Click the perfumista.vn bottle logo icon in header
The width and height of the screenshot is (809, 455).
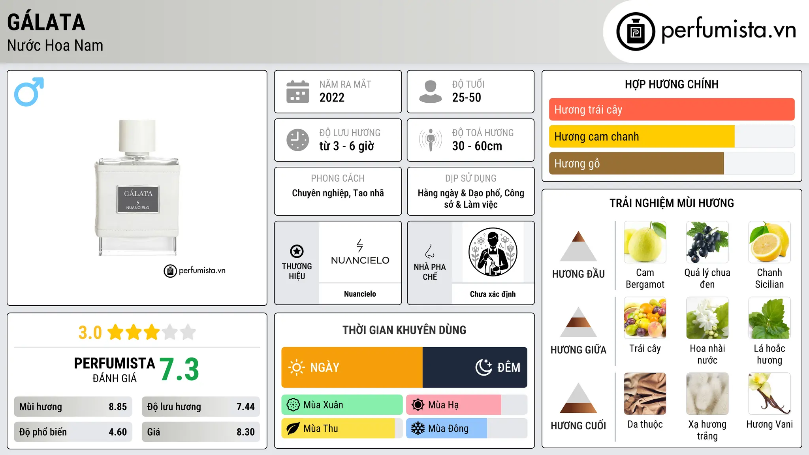click(636, 32)
